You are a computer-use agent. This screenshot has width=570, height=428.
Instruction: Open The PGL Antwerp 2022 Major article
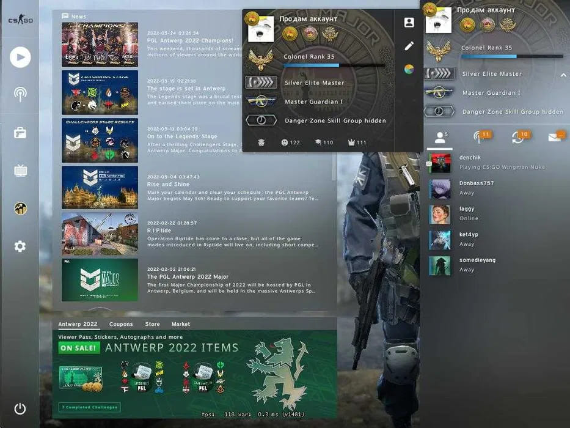188,276
